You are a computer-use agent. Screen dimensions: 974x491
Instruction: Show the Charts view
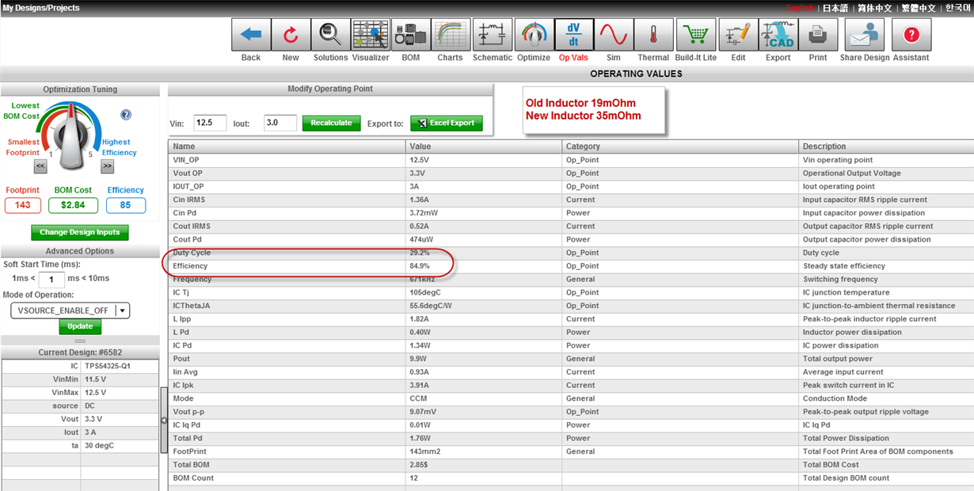(450, 35)
